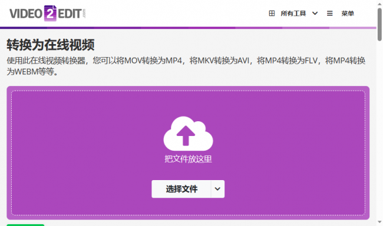Image resolution: width=383 pixels, height=226 pixels.
Task: Click the scrollbar down arrow
Action: point(379,222)
